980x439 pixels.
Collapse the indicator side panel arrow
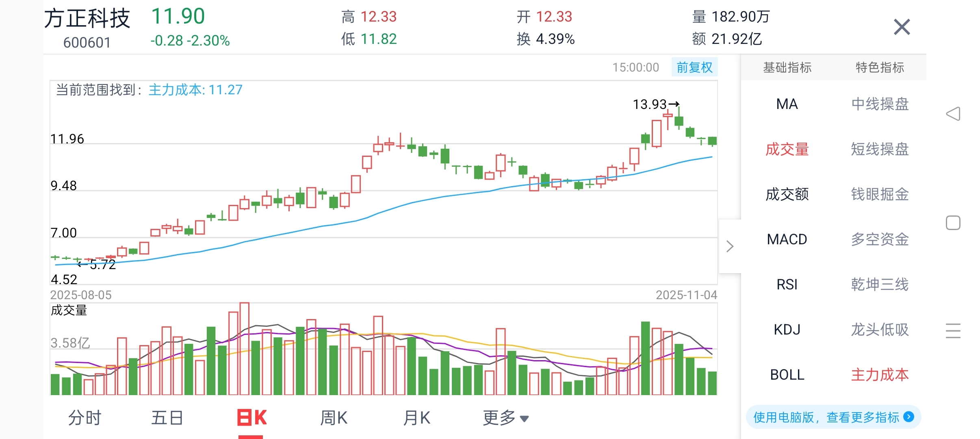pyautogui.click(x=730, y=246)
